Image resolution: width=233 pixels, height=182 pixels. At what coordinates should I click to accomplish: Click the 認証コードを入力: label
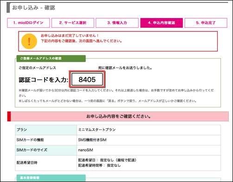pos(44,80)
